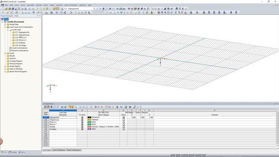Expand the Model Data tree node
This screenshot has width=279, height=157.
pyautogui.click(x=5, y=24)
